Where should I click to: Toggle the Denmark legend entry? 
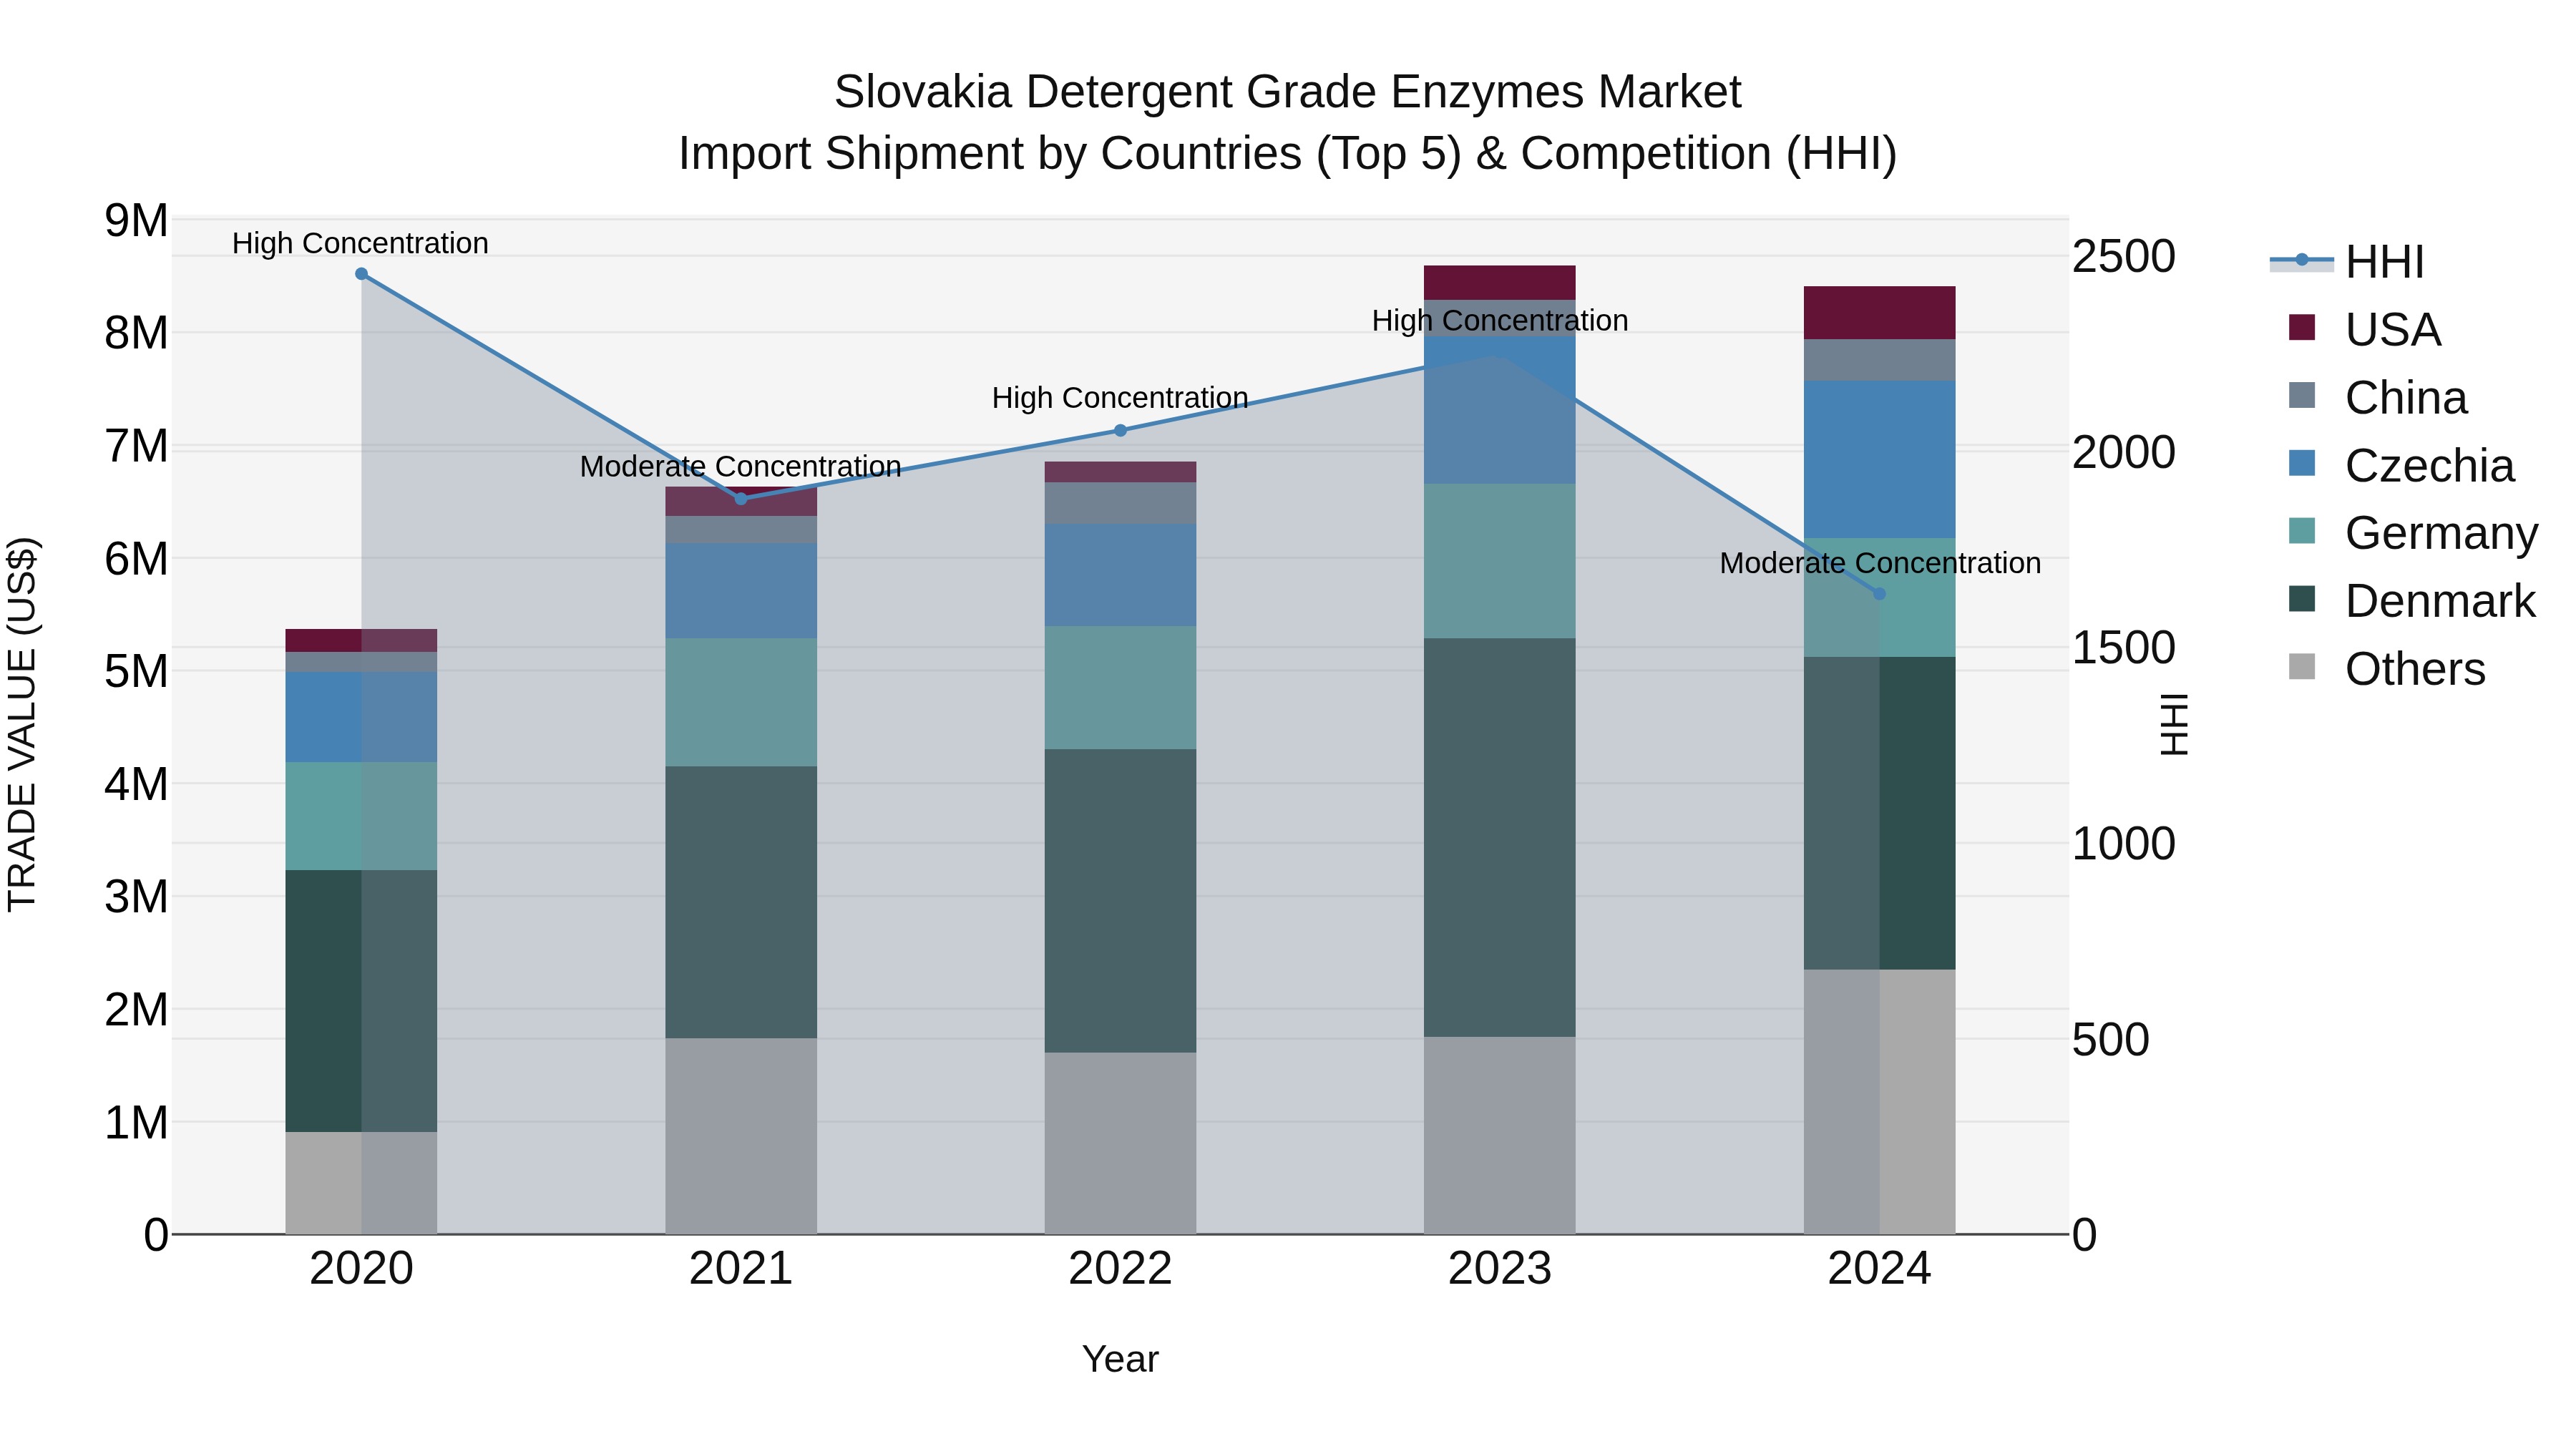[x=2413, y=600]
